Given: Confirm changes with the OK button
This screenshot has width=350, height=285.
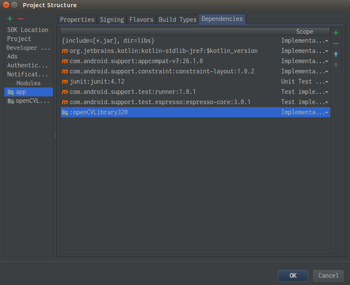Looking at the screenshot, I should 293,276.
